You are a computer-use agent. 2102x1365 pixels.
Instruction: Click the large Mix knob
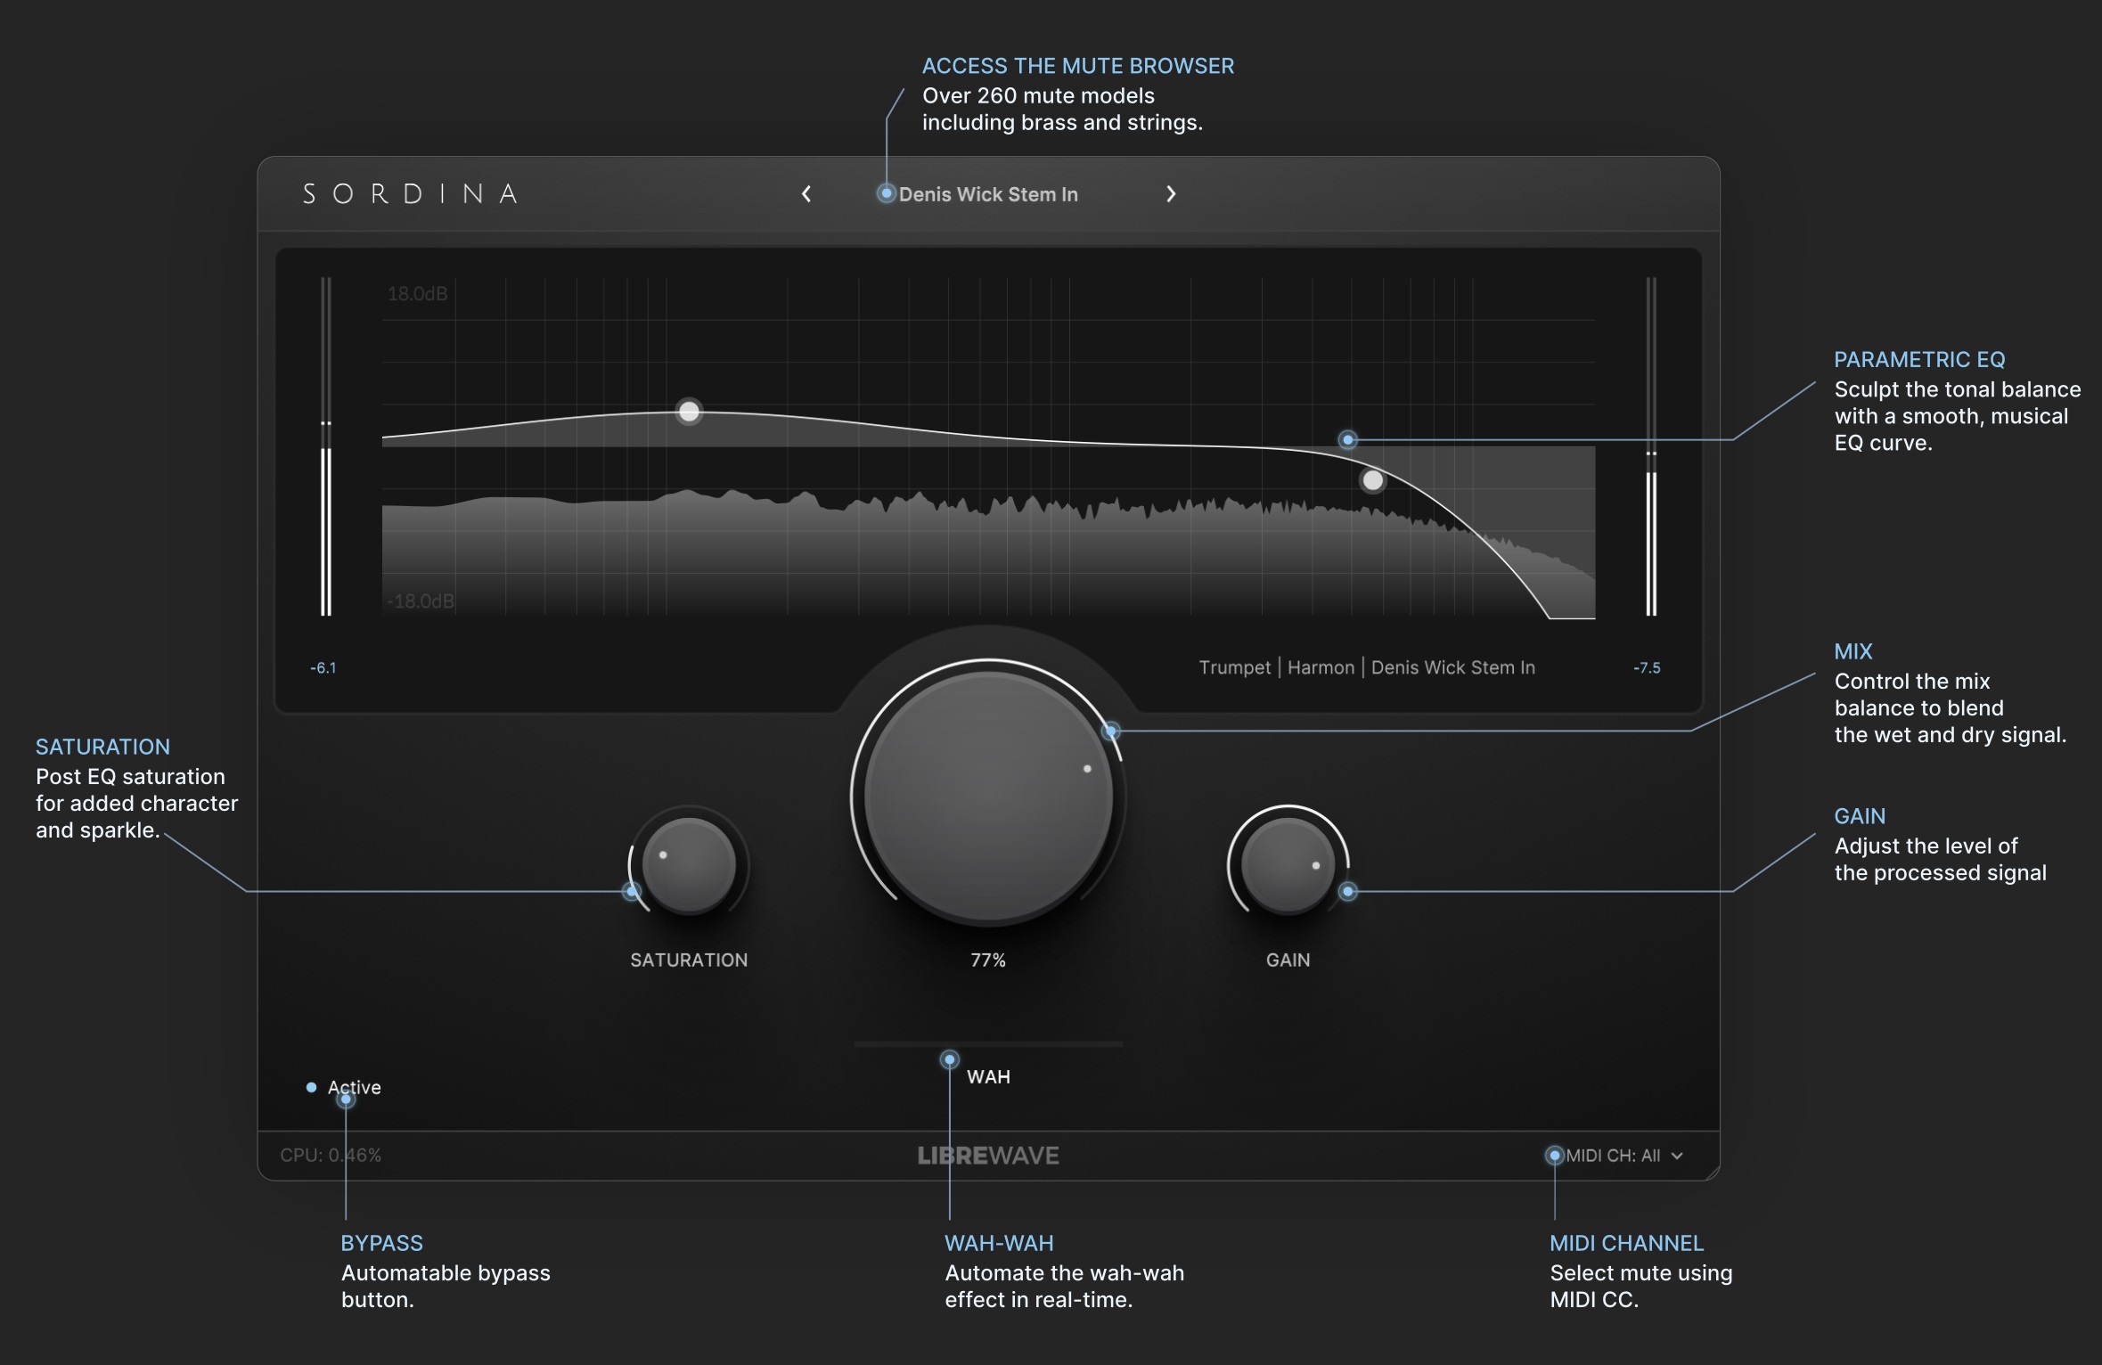[988, 796]
